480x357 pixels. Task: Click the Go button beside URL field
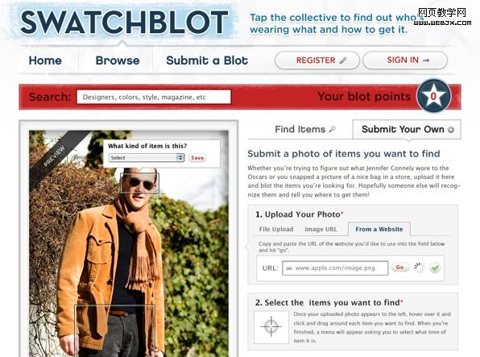(x=400, y=268)
